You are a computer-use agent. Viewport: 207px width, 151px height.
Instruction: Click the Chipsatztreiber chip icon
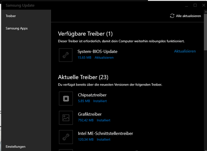pyautogui.click(x=66, y=98)
